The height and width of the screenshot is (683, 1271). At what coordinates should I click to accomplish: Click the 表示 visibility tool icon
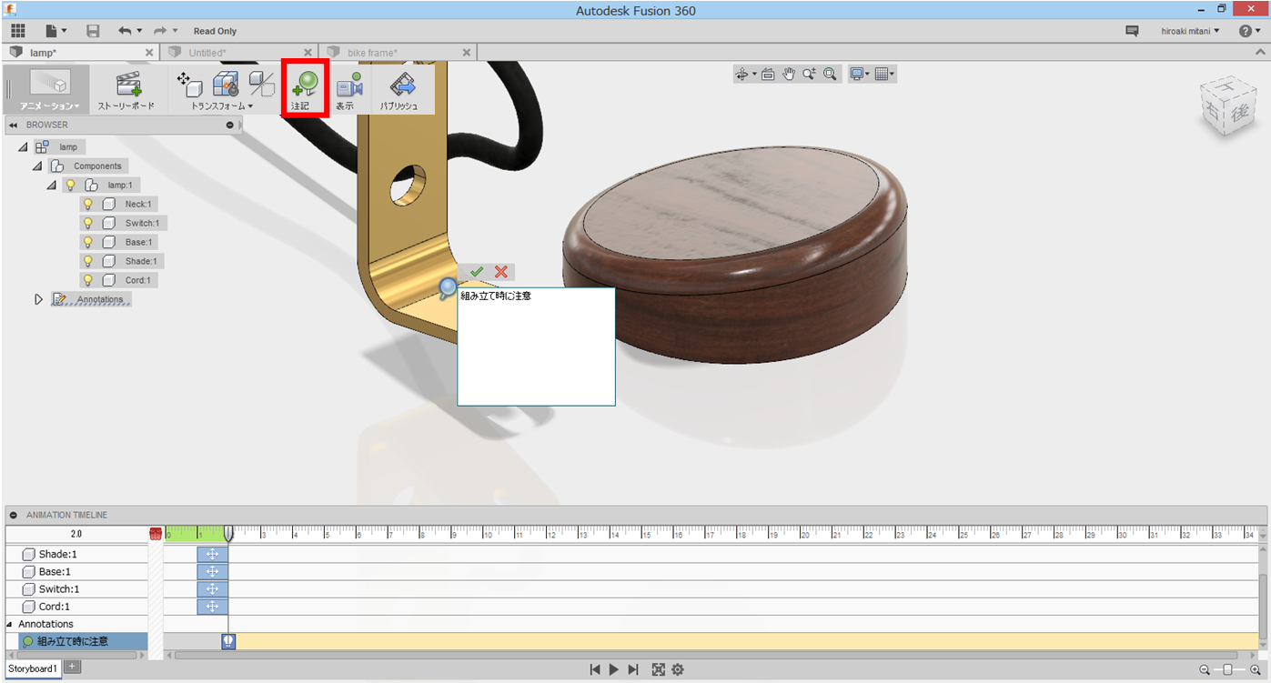348,87
